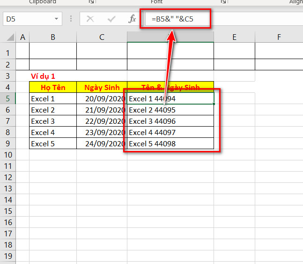Click the "Tên & Ngày Sinh" header cell
Viewport: 303px width, 264px height.
pos(170,87)
